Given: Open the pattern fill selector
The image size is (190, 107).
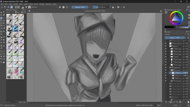Looking at the screenshot, I should [18, 7].
